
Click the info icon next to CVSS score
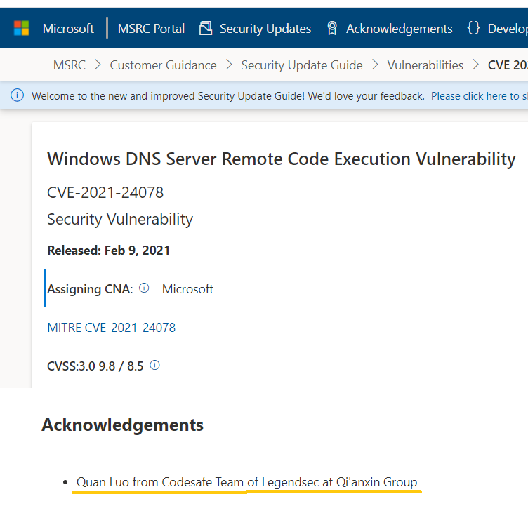click(x=154, y=365)
